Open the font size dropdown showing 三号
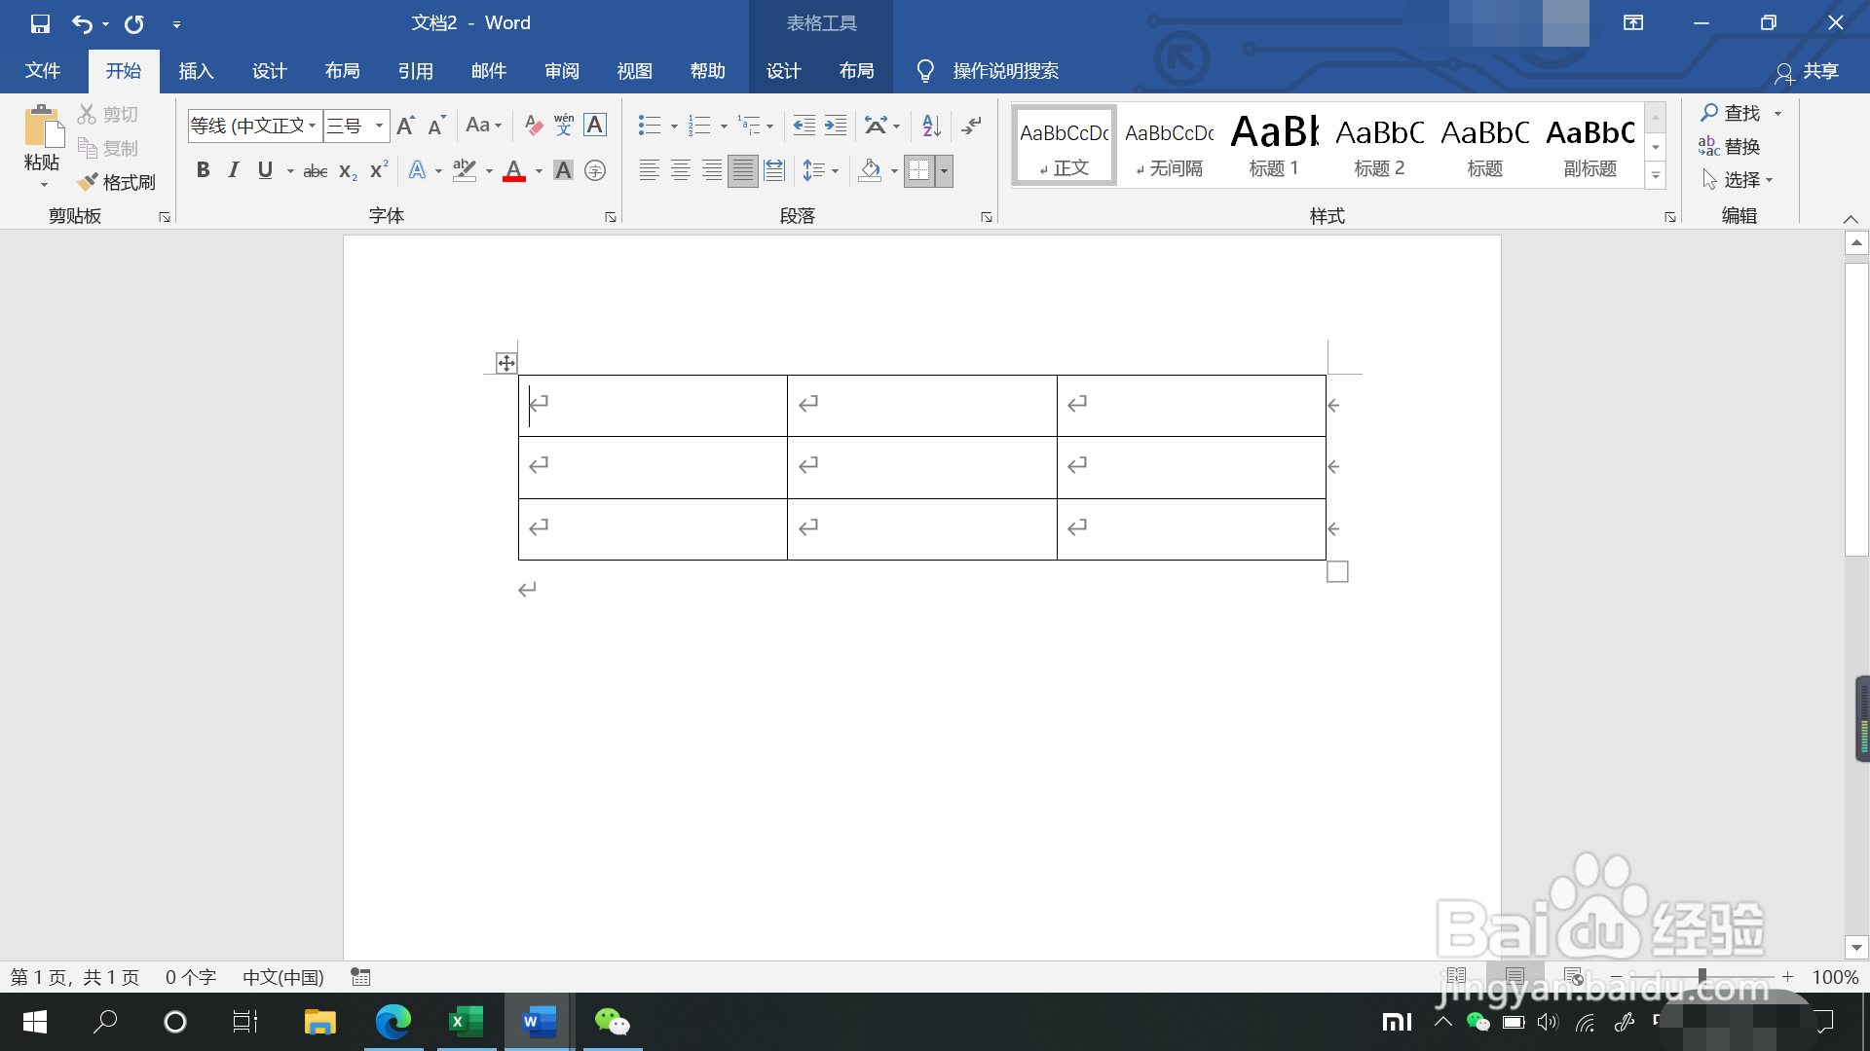This screenshot has height=1051, width=1870. point(379,126)
